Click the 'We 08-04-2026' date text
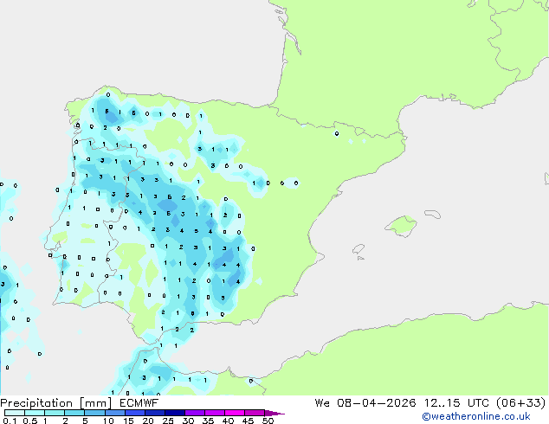This screenshot has width=549, height=424. (x=365, y=403)
